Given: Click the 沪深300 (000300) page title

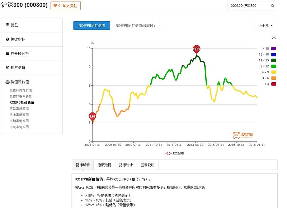Looking at the screenshot, I should pyautogui.click(x=24, y=5).
